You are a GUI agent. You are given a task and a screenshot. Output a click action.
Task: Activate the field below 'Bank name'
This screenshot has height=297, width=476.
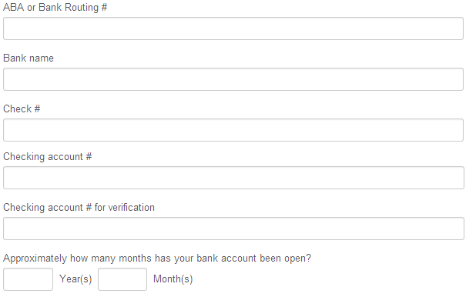click(233, 79)
